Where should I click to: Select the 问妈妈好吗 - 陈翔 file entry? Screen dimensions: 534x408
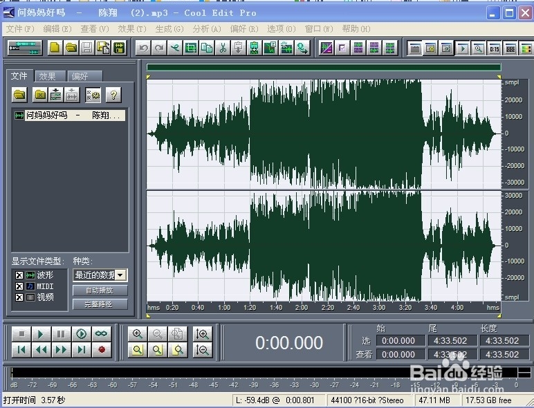tap(70, 115)
